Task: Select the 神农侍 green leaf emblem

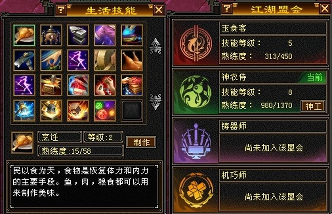Action: (195, 92)
